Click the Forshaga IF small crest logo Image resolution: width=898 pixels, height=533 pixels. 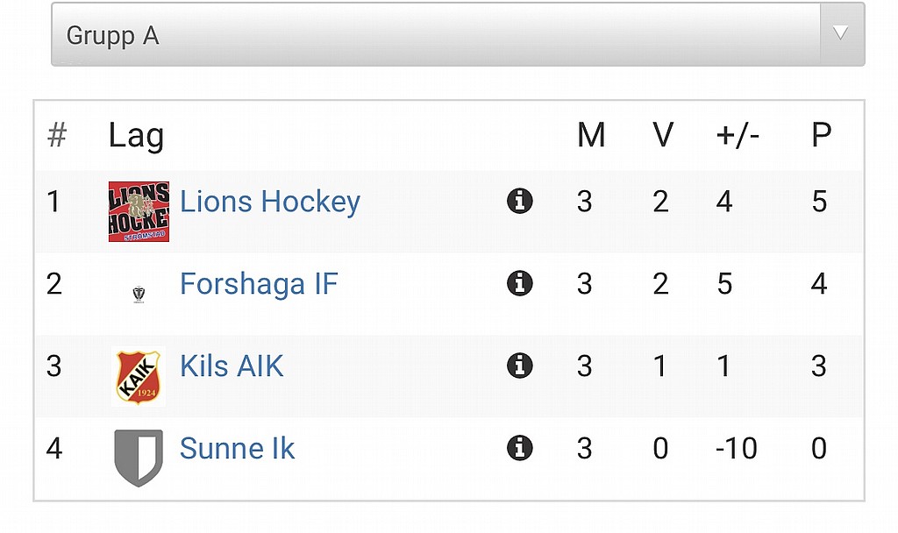139,295
